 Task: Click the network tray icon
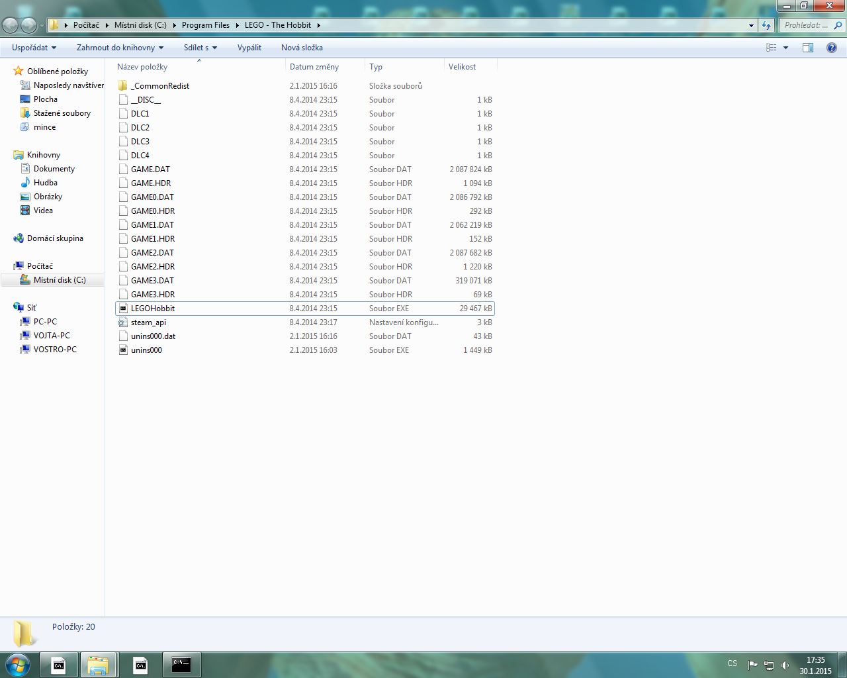click(769, 665)
